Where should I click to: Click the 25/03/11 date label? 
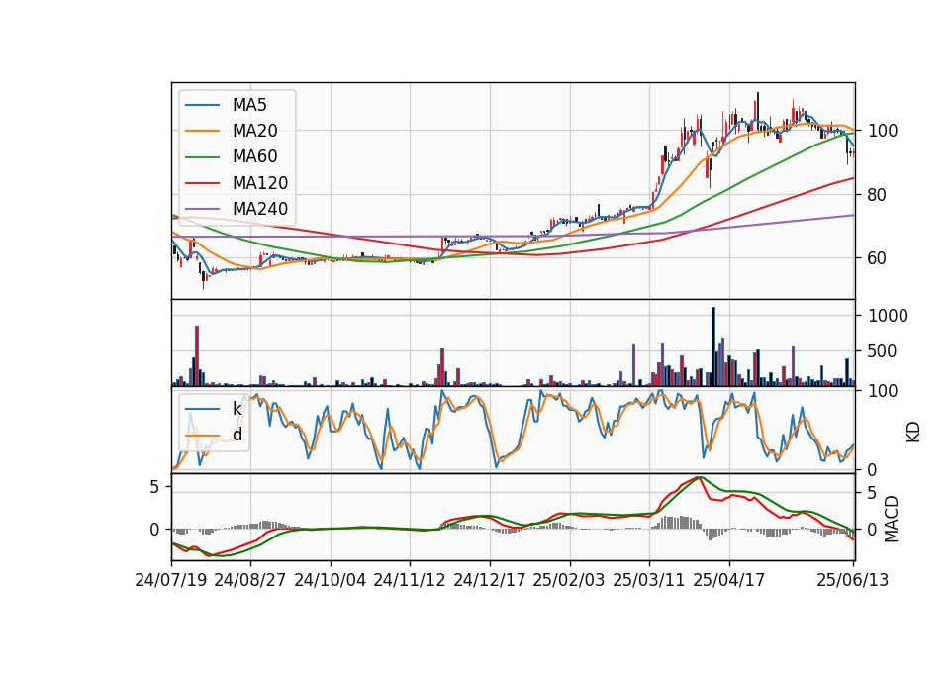(x=649, y=581)
